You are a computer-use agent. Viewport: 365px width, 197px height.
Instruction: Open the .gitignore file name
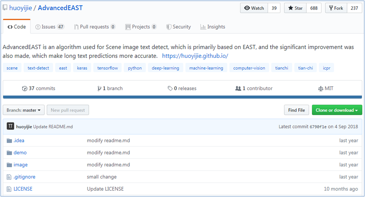click(25, 177)
